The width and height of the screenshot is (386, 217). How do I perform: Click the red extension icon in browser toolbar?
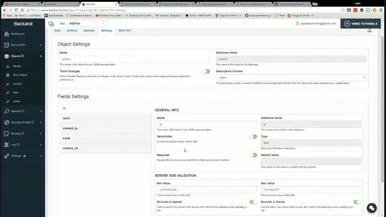point(355,10)
